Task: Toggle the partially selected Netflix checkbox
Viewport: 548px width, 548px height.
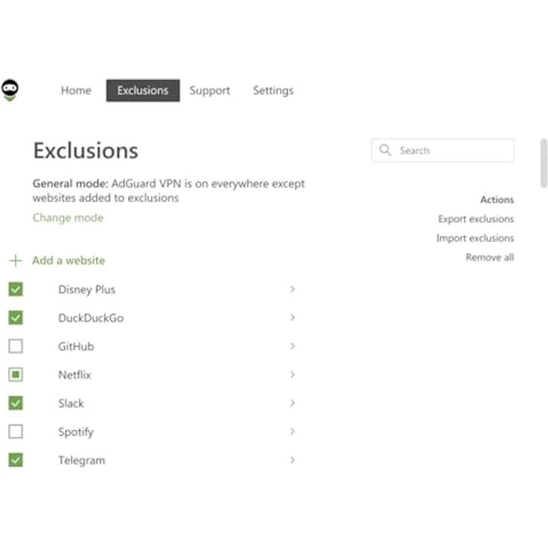Action: click(x=16, y=375)
